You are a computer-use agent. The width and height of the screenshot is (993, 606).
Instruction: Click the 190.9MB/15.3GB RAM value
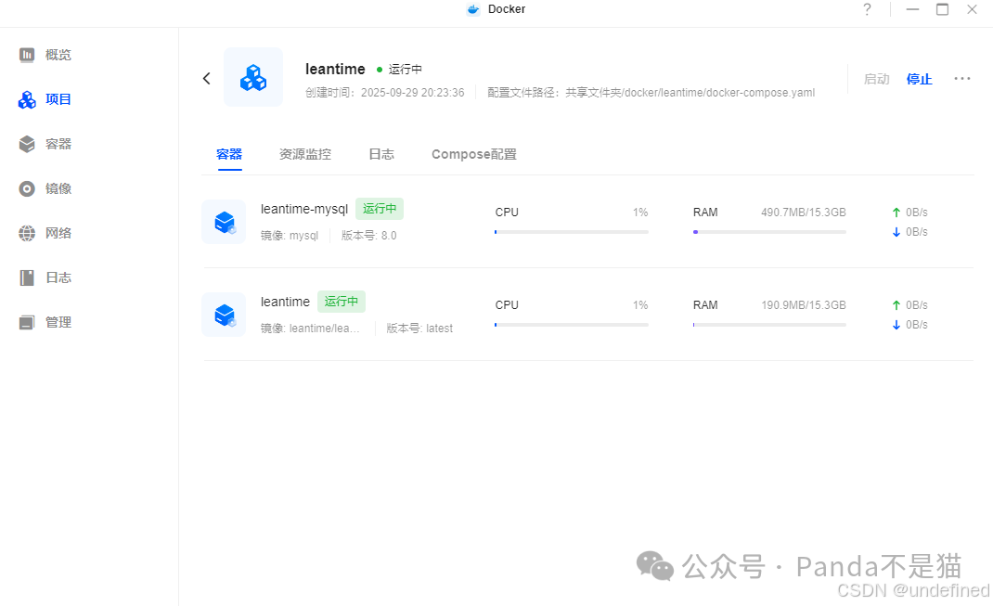point(803,305)
